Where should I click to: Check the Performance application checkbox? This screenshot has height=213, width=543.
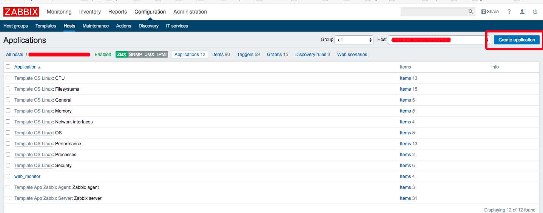(8, 143)
